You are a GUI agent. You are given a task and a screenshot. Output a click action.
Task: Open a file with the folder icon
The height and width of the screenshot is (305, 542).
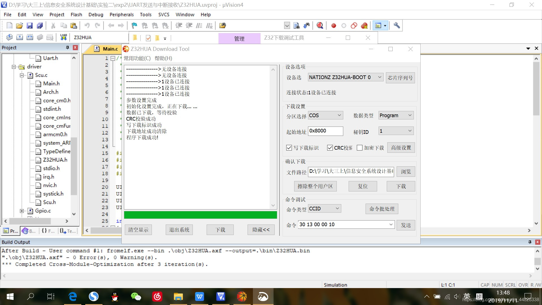[19, 26]
